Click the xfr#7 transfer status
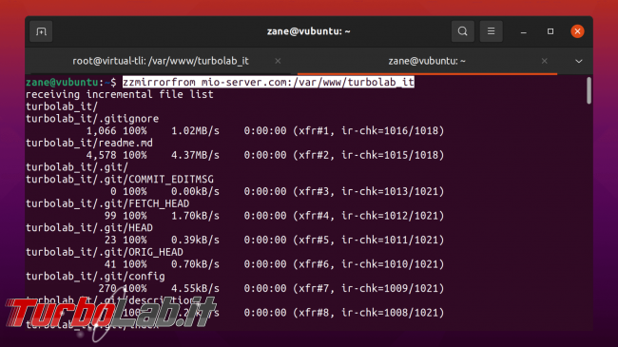Viewport: 618px width, 347px height. pyautogui.click(x=314, y=288)
